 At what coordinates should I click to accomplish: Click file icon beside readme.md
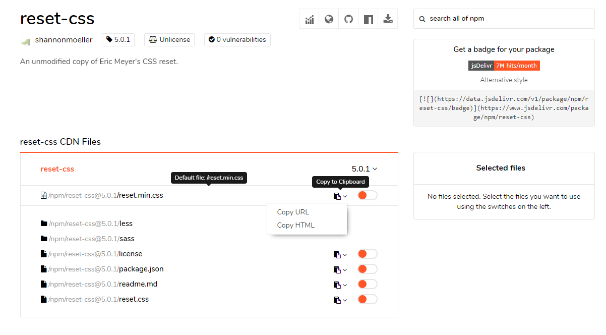[44, 284]
